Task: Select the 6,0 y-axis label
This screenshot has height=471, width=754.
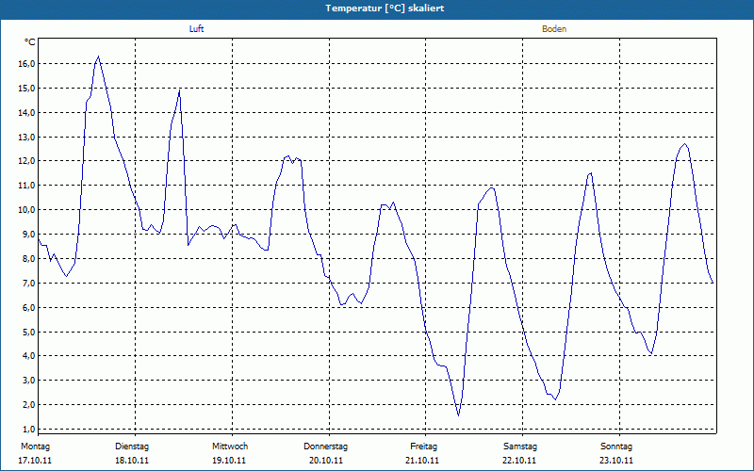Action: click(x=29, y=308)
